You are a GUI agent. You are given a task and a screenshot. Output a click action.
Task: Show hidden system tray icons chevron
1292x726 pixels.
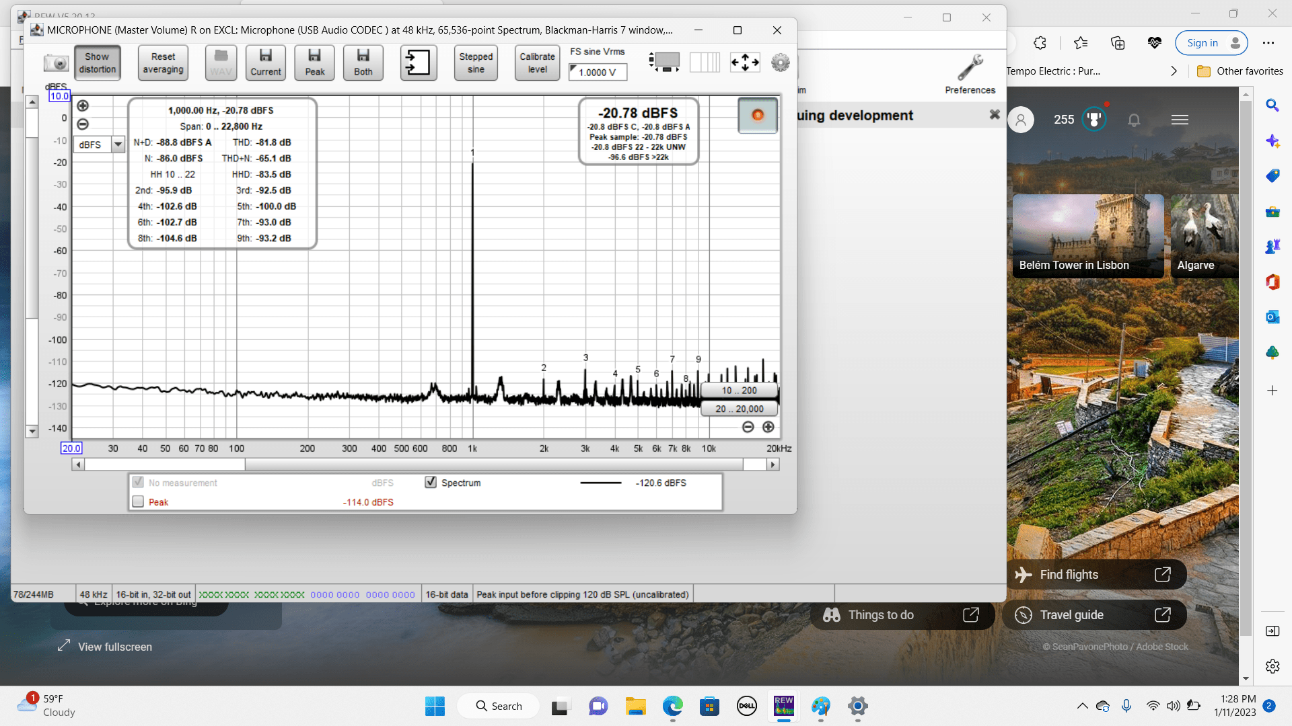(1082, 706)
